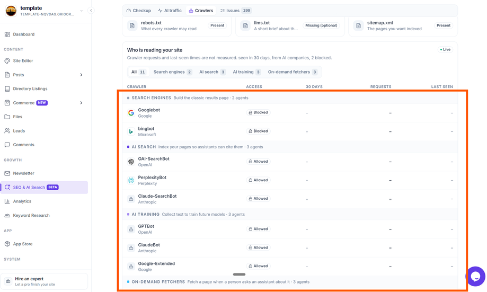This screenshot has height=292, width=487.
Task: Open the robots.txt Present card
Action: click(x=176, y=26)
